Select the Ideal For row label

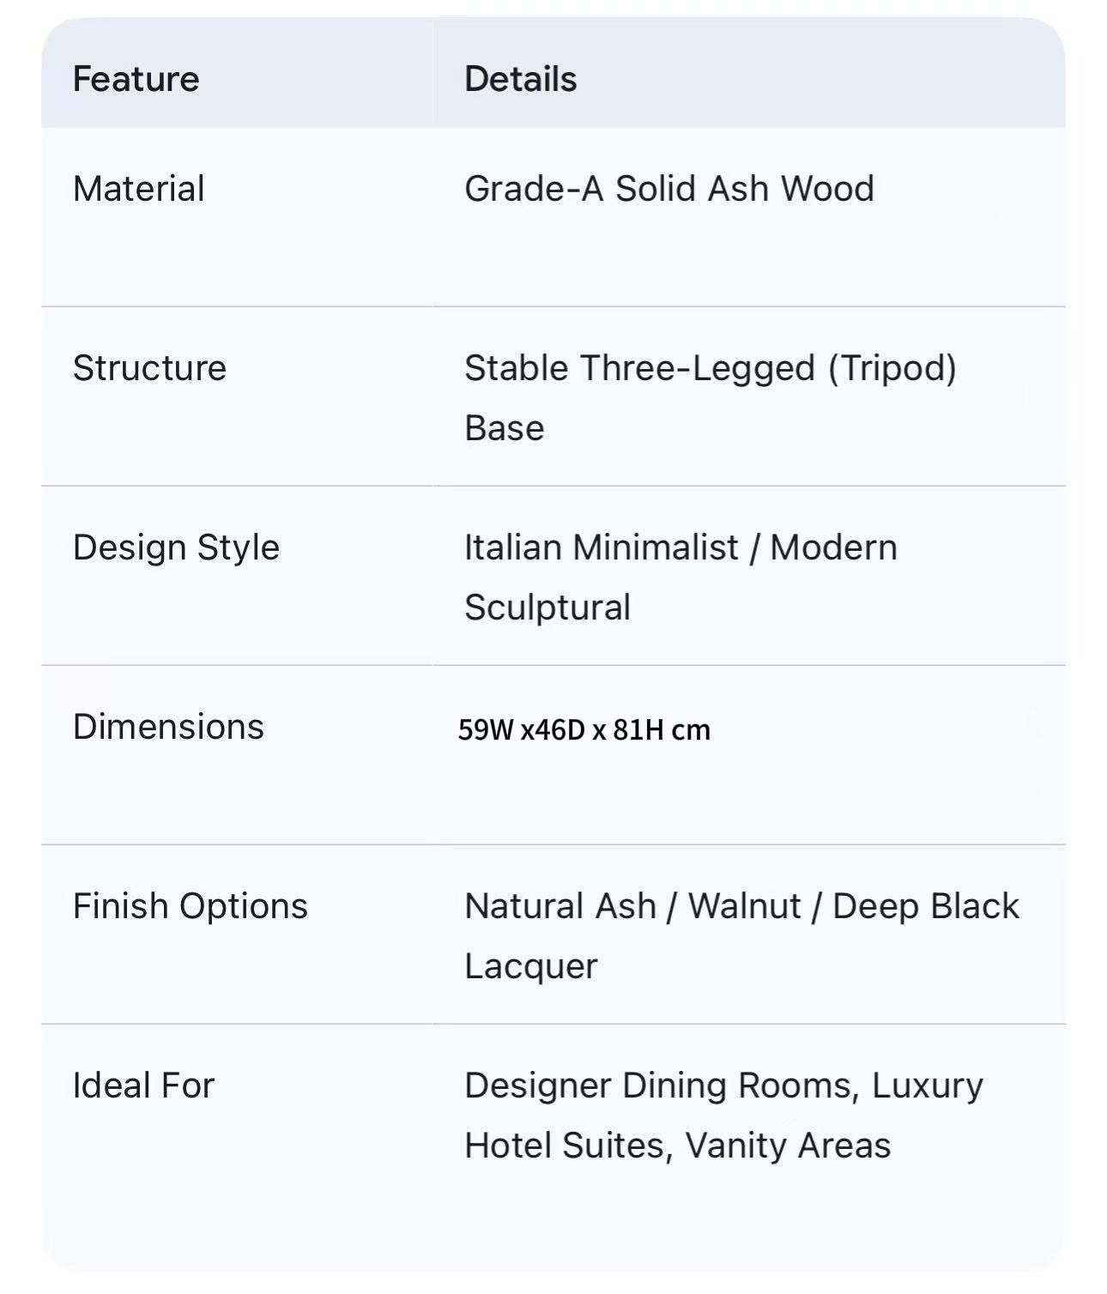pos(143,1085)
